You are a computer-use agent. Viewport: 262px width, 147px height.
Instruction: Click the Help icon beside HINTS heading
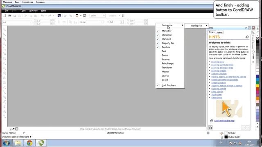[247, 37]
